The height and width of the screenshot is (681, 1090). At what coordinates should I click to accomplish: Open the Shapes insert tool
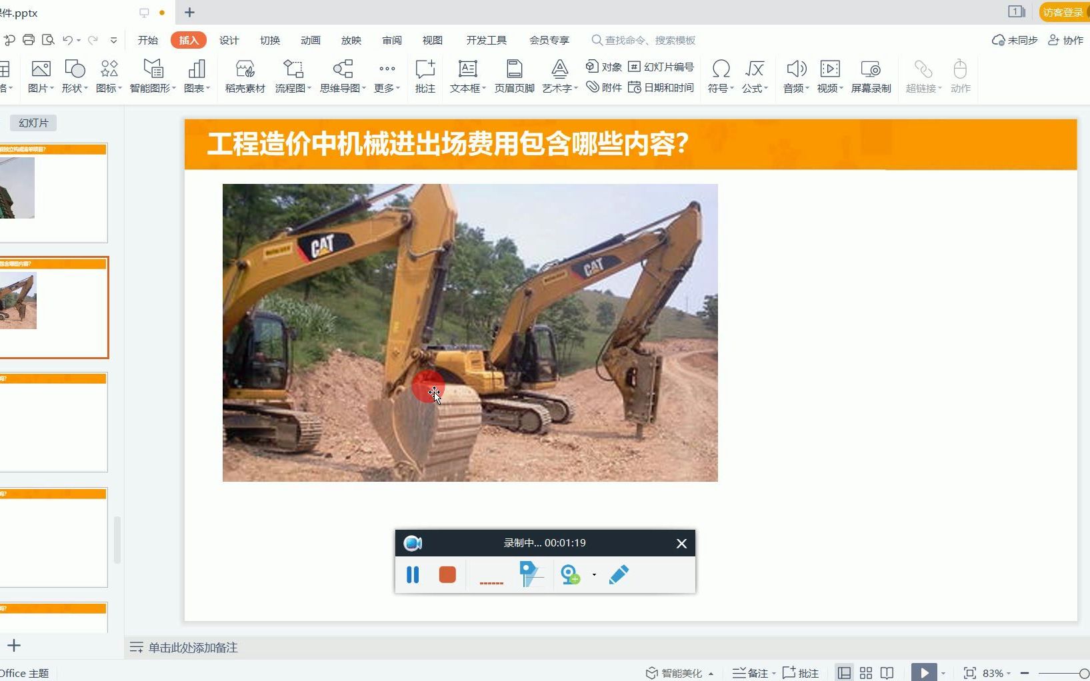[74, 76]
